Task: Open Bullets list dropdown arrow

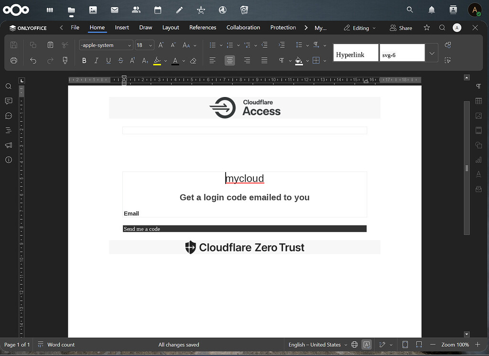Action: (x=221, y=45)
